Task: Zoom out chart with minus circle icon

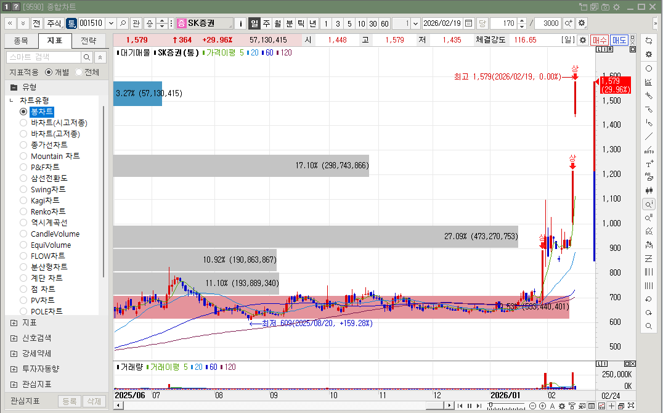Action: click(x=533, y=406)
